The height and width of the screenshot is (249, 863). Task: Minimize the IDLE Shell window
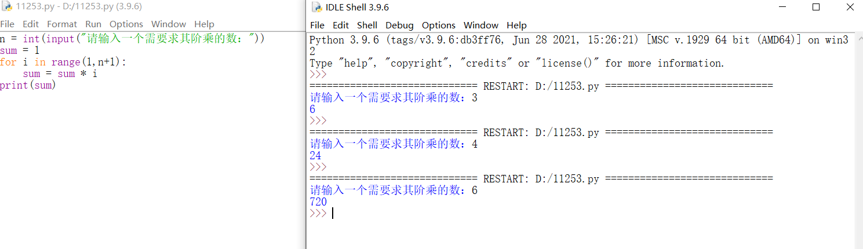(782, 7)
